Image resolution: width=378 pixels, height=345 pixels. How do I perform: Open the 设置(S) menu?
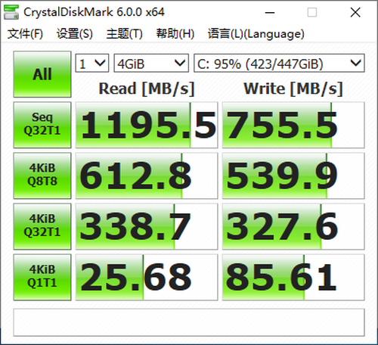tap(75, 33)
